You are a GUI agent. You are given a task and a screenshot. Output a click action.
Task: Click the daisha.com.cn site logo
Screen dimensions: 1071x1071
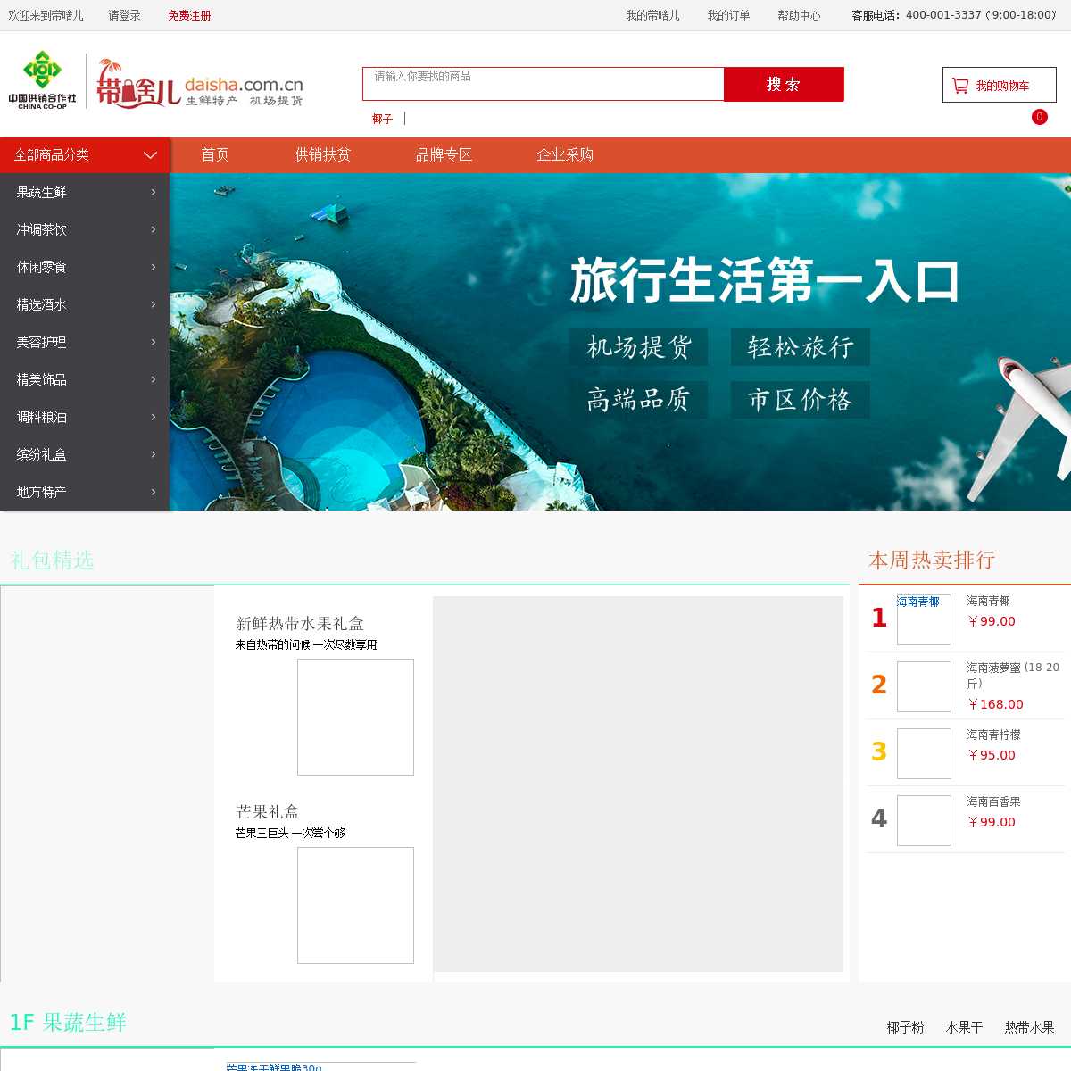(200, 83)
